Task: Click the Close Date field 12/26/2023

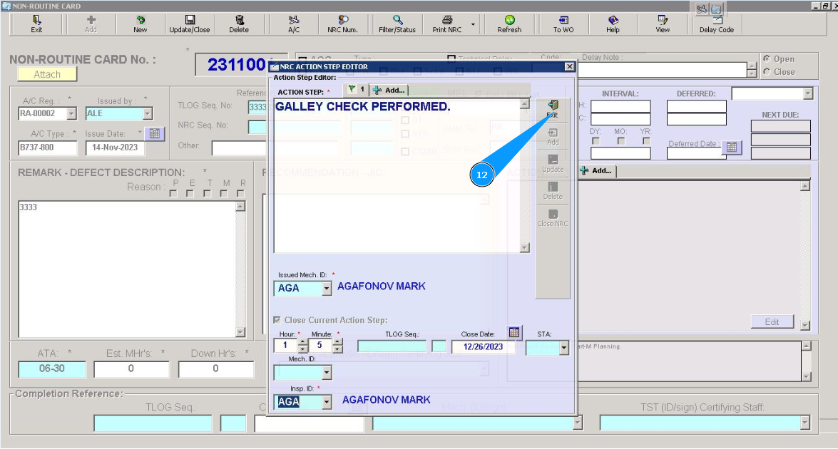Action: [x=483, y=346]
